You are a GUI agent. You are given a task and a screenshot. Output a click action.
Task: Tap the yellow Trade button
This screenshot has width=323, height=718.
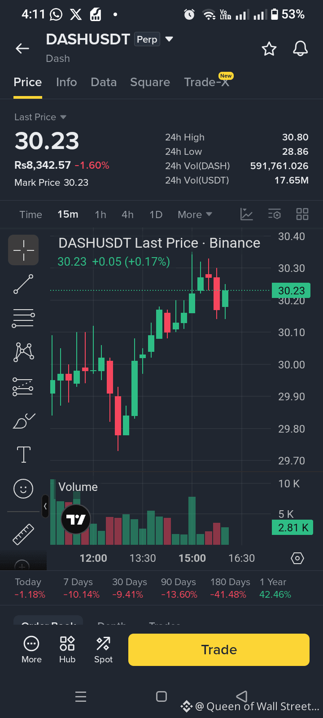point(219,650)
